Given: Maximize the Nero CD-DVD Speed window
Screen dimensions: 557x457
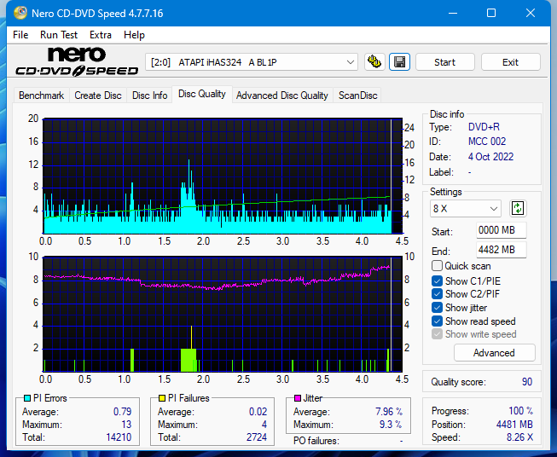Looking at the screenshot, I should pos(491,13).
